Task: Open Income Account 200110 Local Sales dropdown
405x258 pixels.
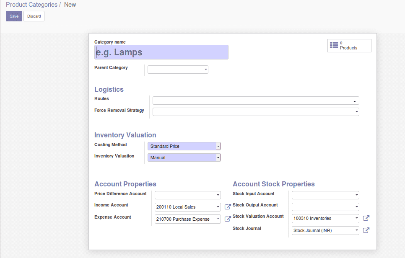Action: click(x=187, y=207)
